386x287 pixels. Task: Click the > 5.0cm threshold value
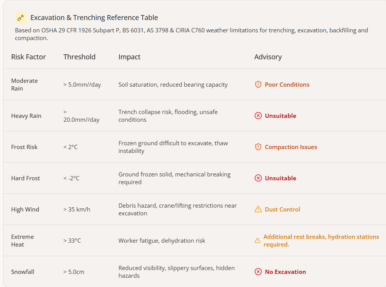point(74,272)
